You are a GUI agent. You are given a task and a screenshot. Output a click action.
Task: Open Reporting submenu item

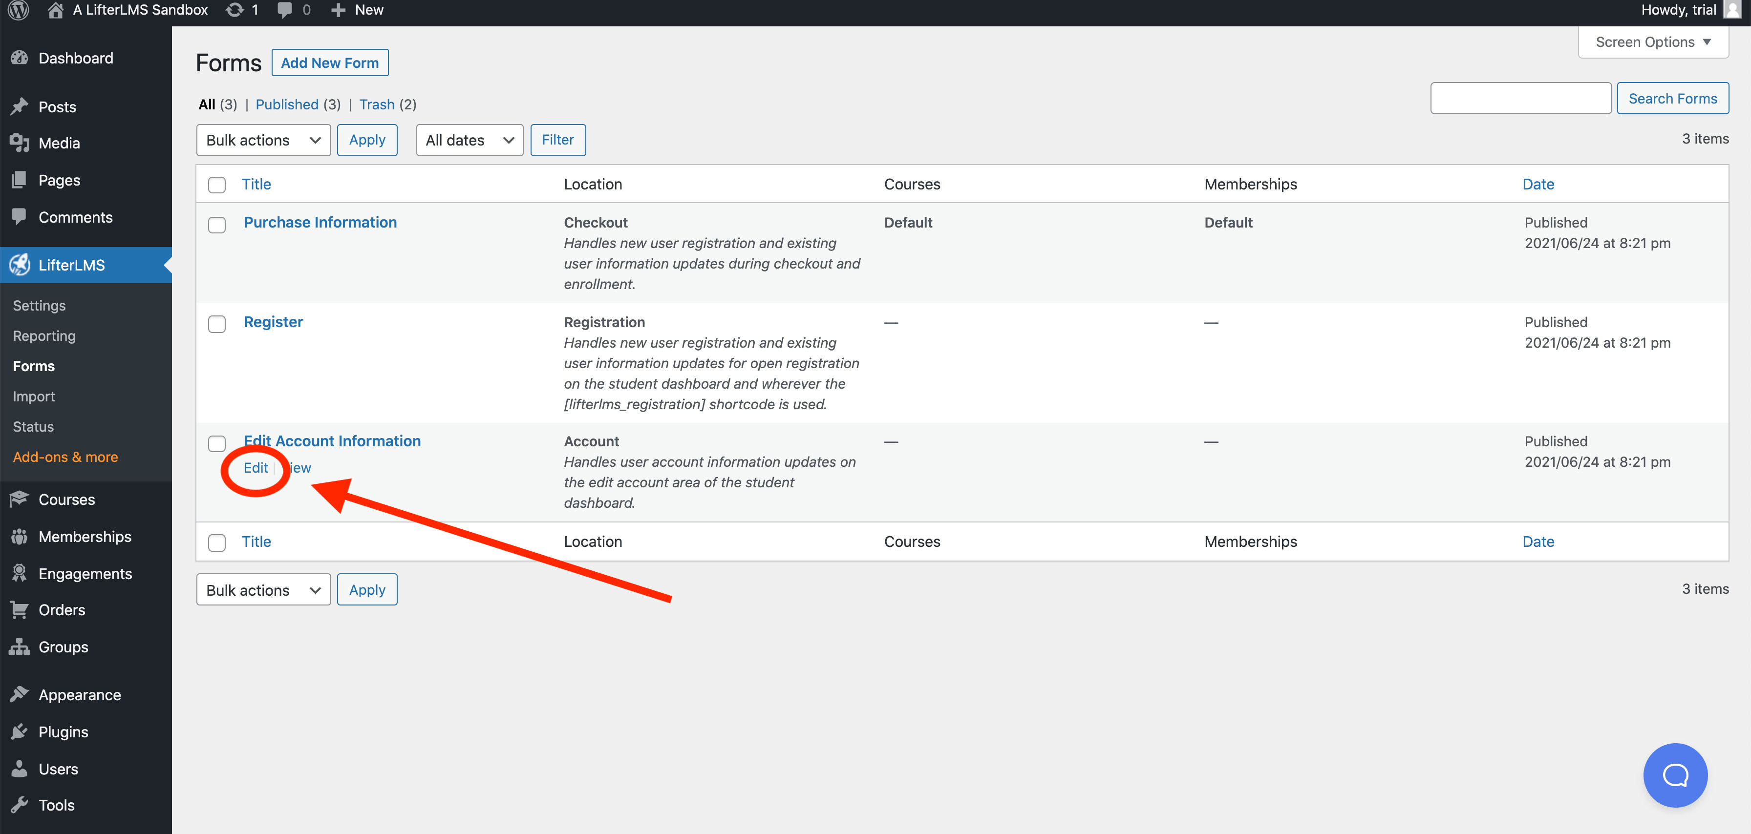[x=44, y=335]
